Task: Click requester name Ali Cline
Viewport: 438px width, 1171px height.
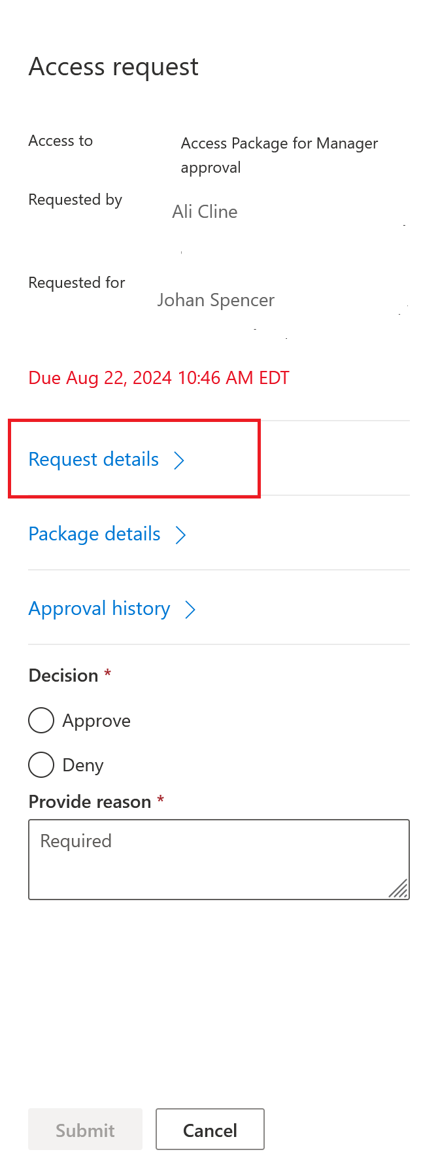Action: tap(205, 212)
